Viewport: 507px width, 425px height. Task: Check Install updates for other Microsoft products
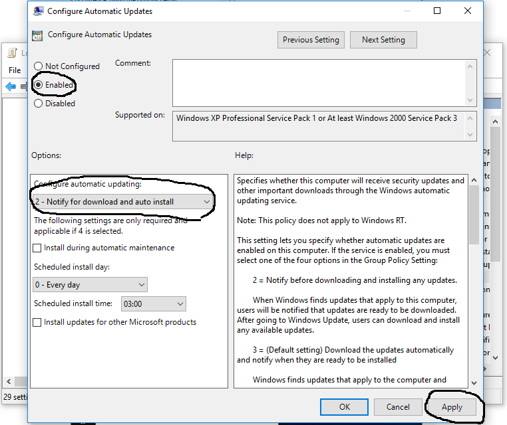[37, 322]
